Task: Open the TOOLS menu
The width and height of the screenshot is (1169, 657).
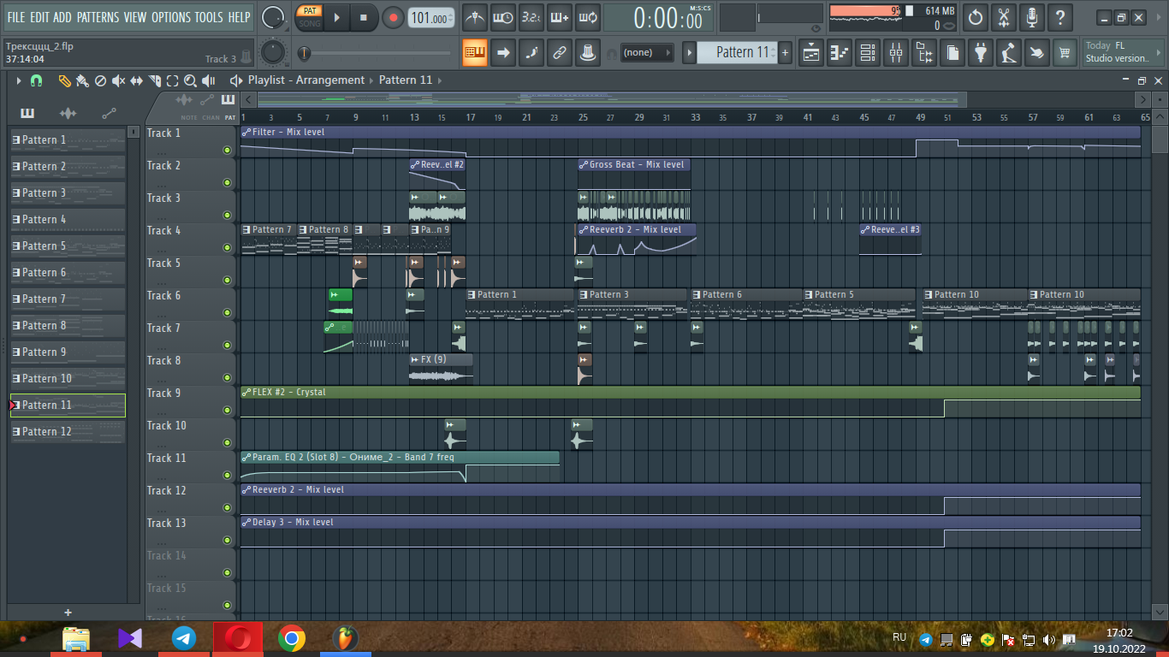Action: (208, 17)
